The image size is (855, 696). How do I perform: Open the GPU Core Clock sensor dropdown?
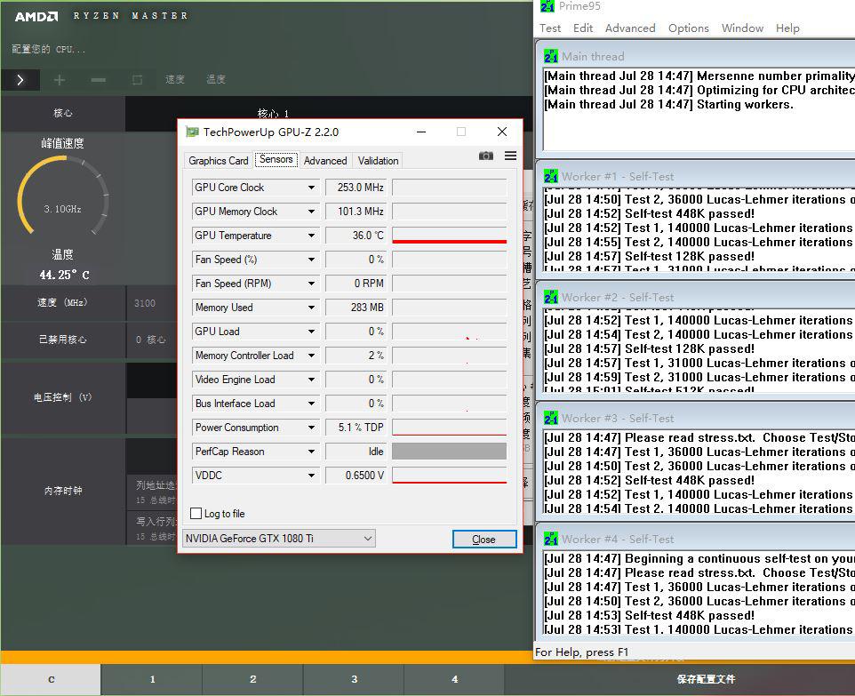[311, 188]
